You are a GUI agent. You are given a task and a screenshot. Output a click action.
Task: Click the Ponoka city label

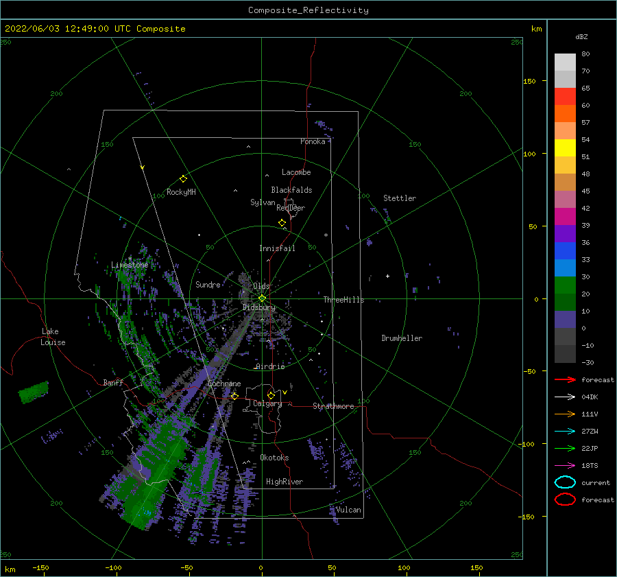pos(313,141)
